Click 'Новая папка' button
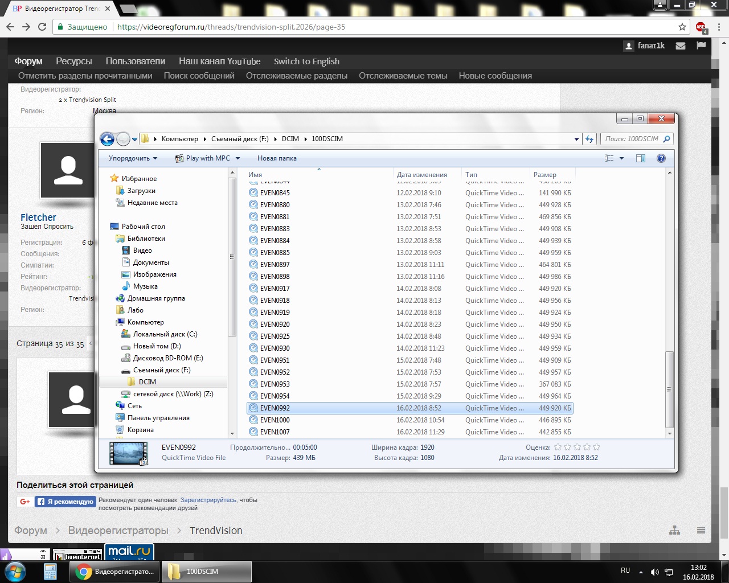 pos(277,158)
